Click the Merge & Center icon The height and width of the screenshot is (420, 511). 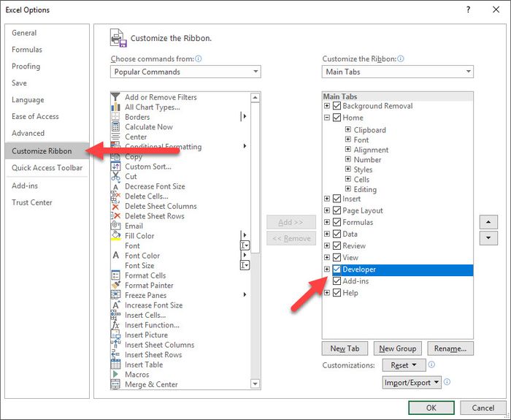click(115, 384)
